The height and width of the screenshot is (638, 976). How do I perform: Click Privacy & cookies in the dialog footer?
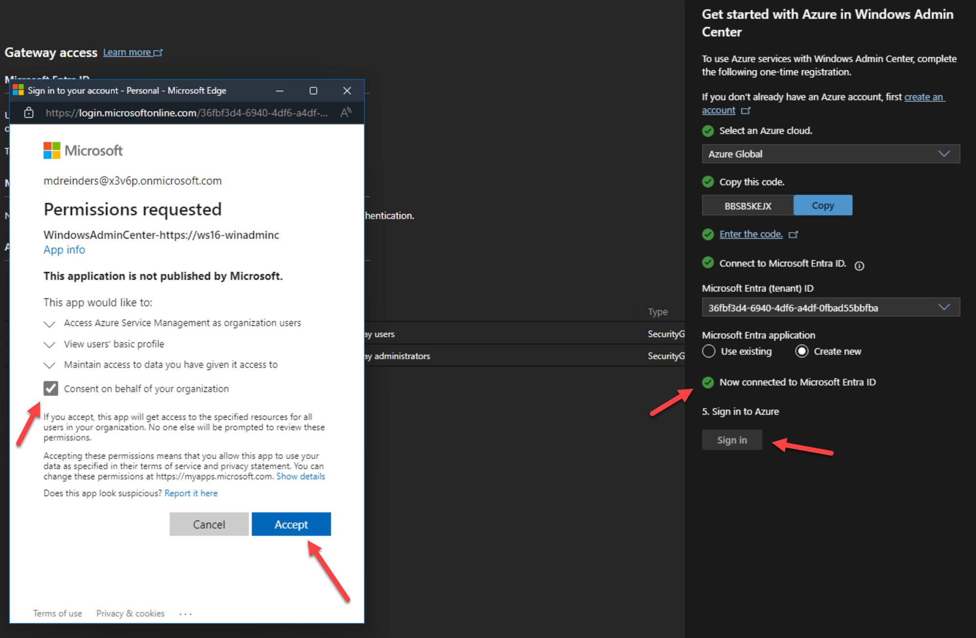[x=130, y=613]
